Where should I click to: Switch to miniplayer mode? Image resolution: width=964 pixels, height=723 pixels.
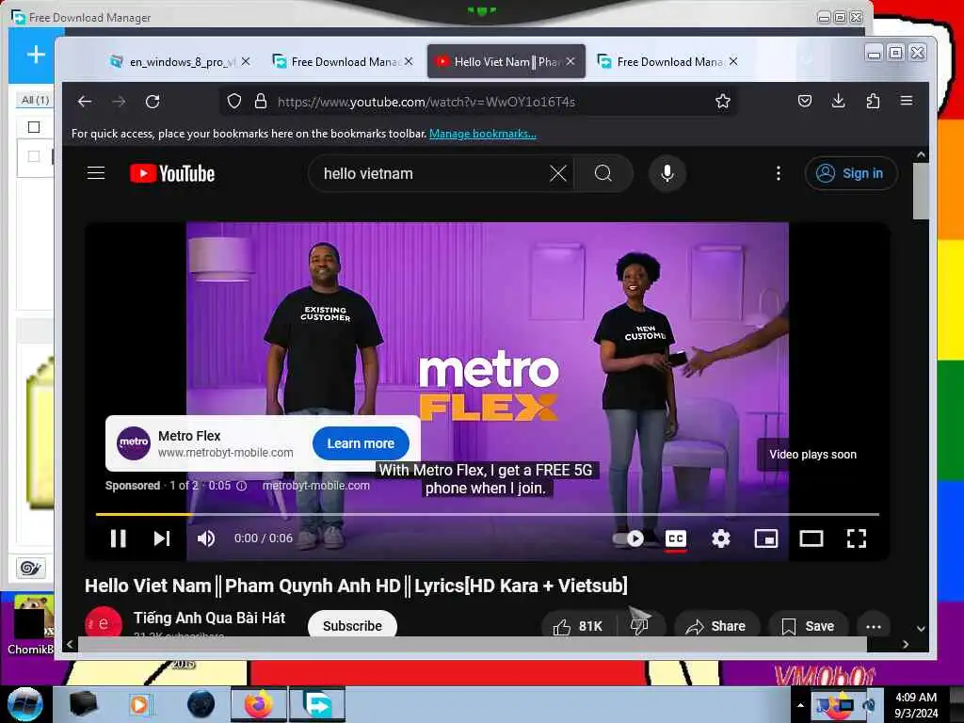pos(766,538)
